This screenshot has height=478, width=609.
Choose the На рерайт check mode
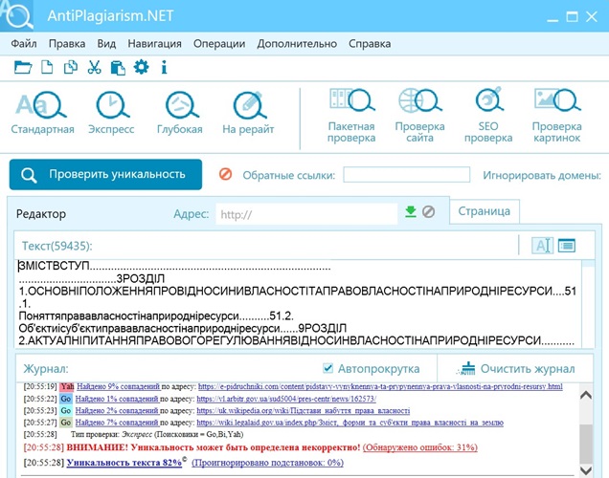coord(248,113)
